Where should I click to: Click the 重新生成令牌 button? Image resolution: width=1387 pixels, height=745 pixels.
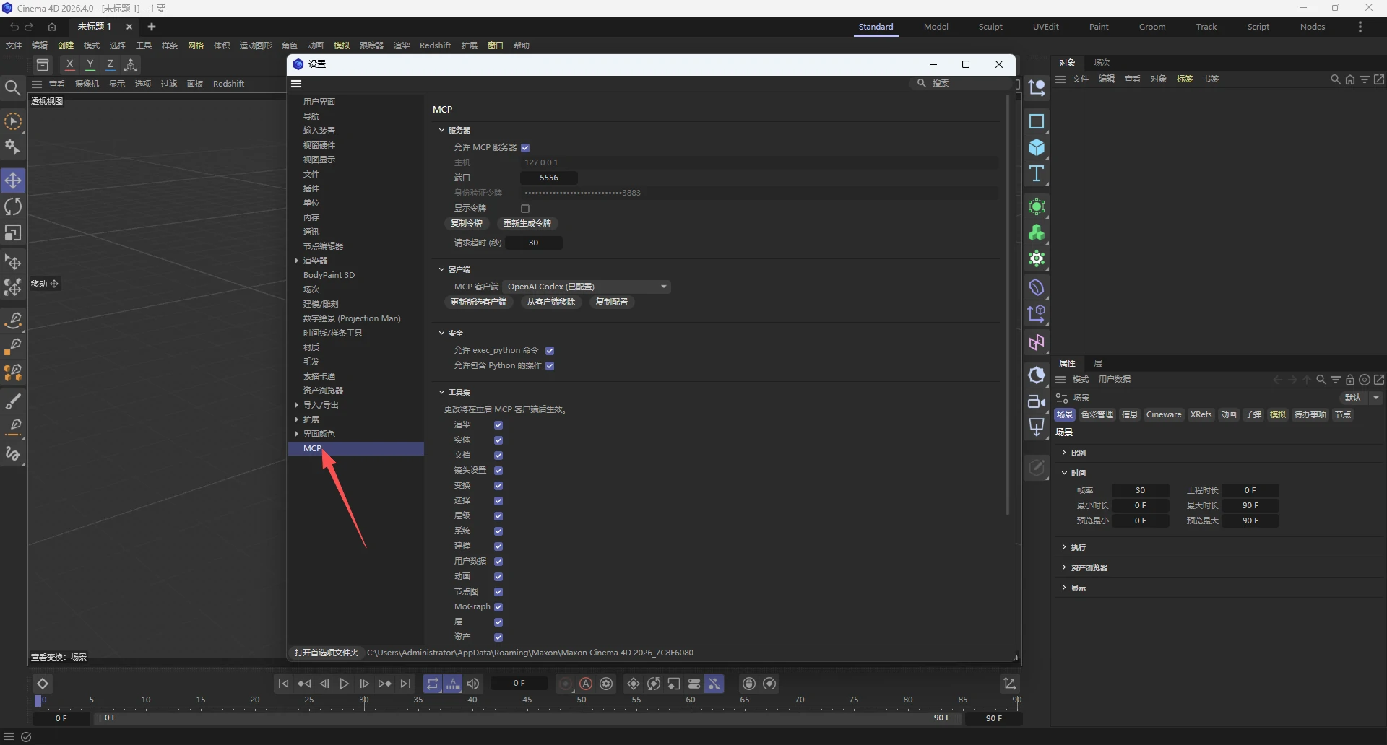527,223
